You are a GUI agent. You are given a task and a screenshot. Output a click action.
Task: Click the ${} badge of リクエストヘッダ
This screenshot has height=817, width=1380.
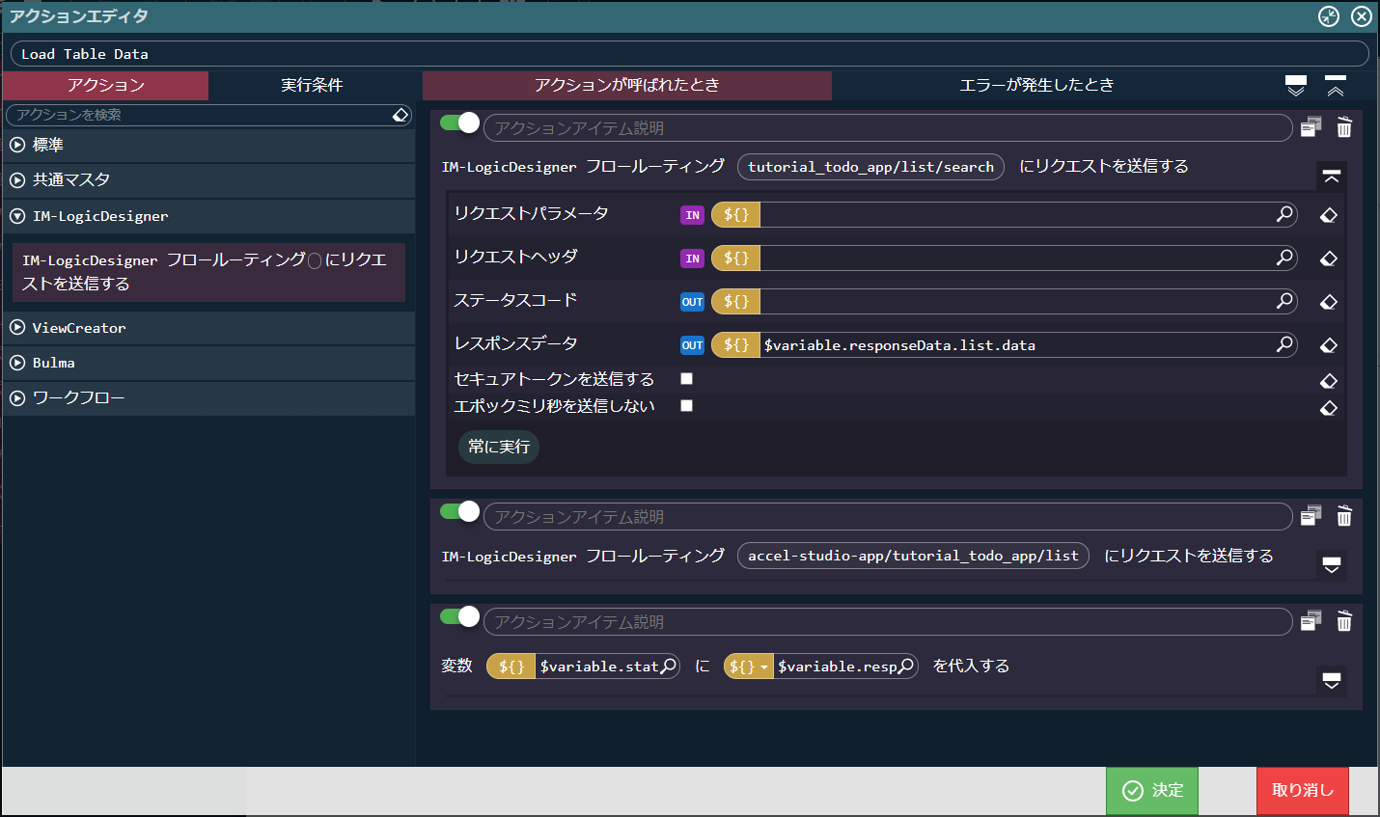[x=736, y=258]
